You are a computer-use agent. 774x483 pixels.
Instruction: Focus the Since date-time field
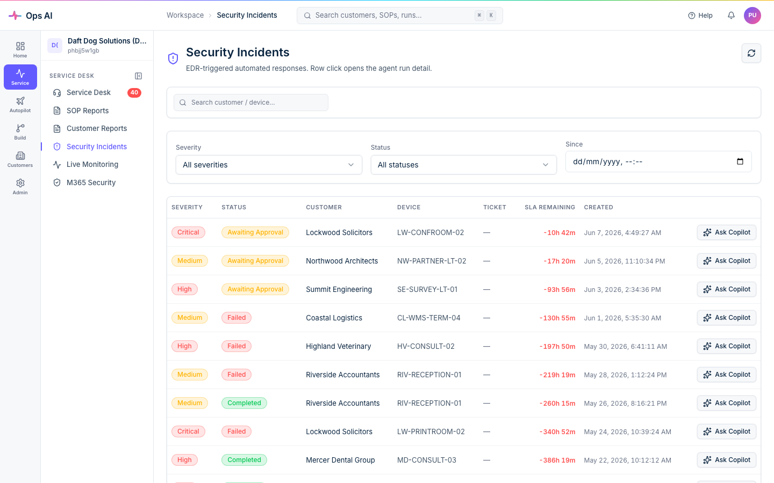coord(658,162)
